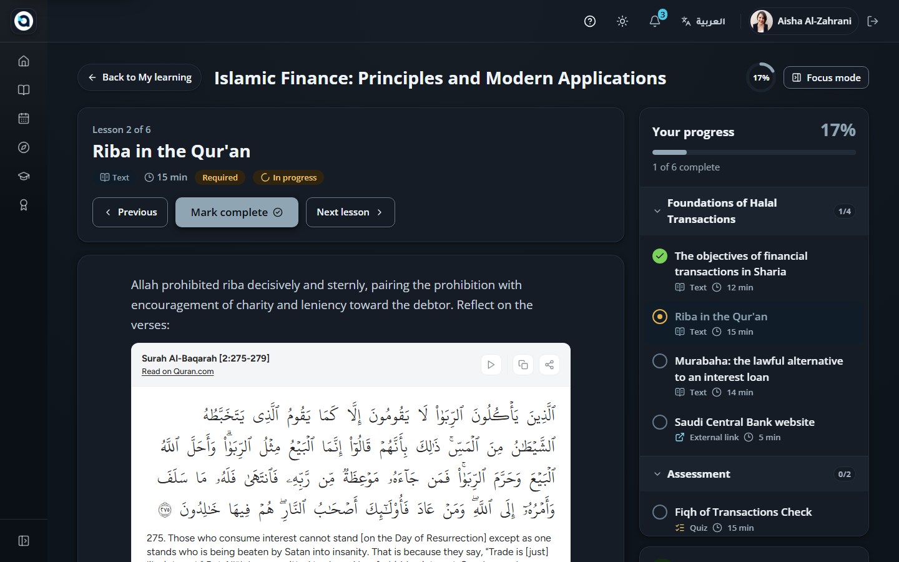Screen dimensions: 899x562
Task: Open the Read on Quran.com link
Action: (178, 372)
